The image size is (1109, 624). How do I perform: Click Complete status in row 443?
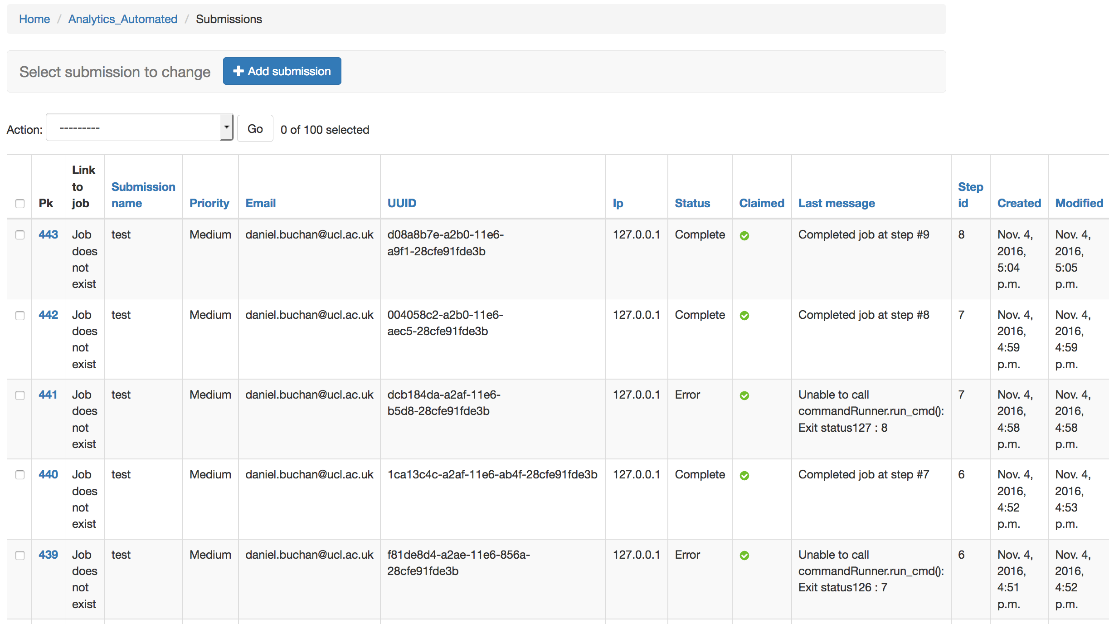click(700, 234)
